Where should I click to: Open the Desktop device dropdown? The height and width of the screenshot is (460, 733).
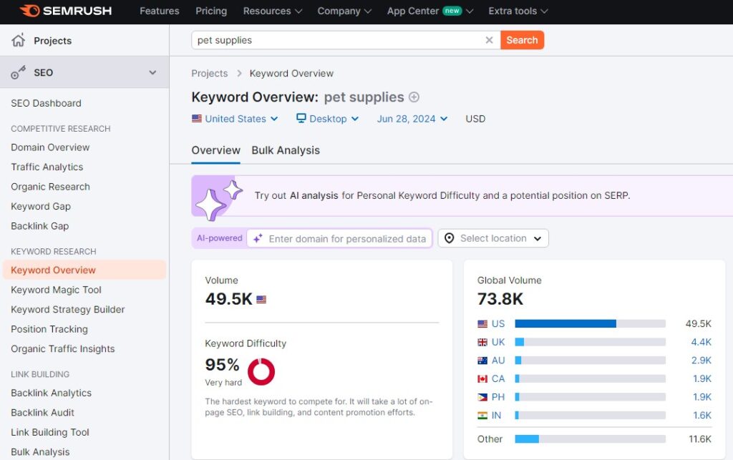(x=328, y=119)
